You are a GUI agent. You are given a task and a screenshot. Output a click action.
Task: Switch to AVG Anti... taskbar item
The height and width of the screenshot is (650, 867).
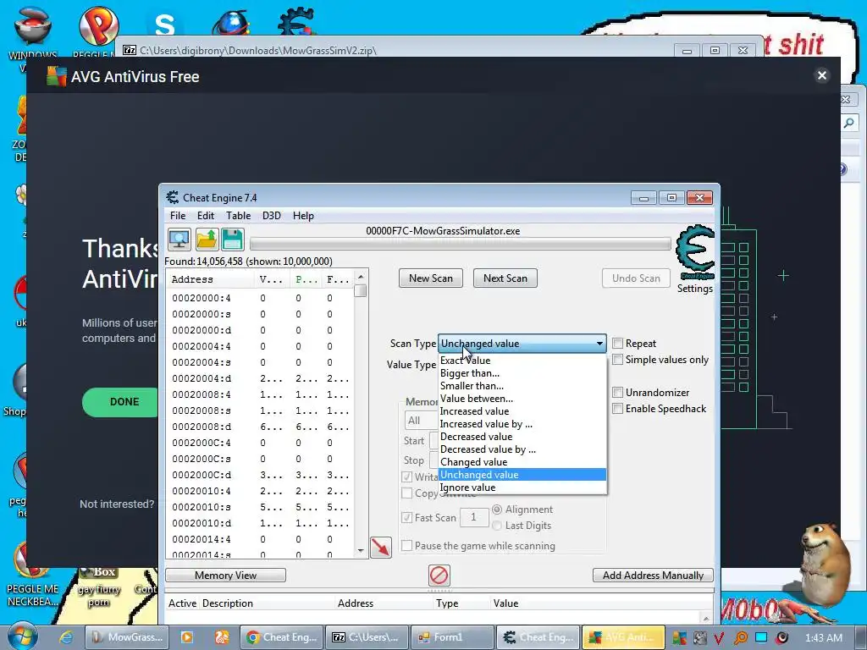coord(624,637)
